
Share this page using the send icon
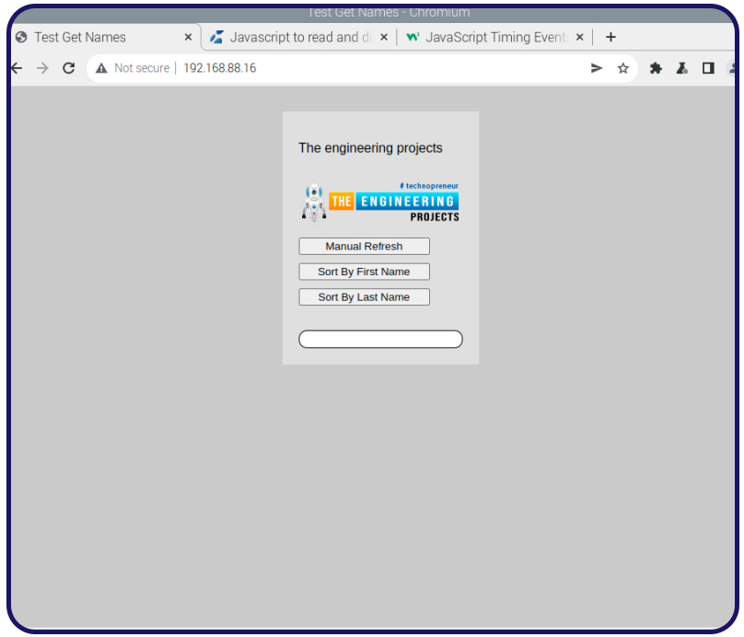(597, 68)
